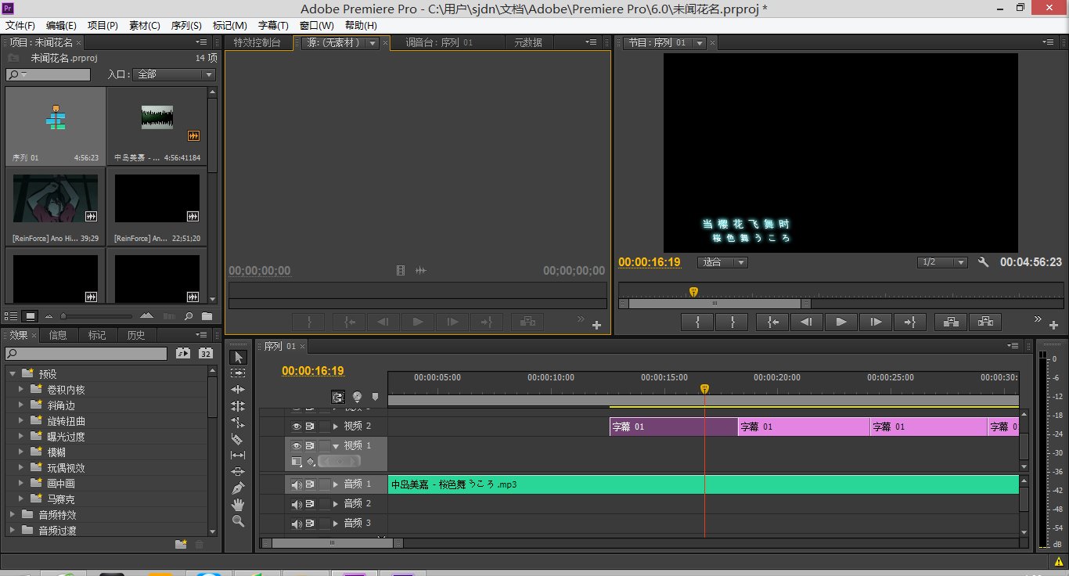The height and width of the screenshot is (576, 1069).
Task: Hide the 视频 2 track with eye icon
Action: (297, 427)
